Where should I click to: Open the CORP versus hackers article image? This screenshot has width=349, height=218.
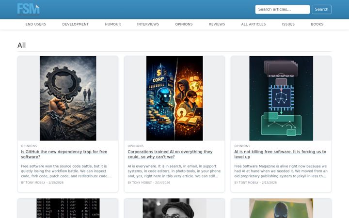click(x=174, y=98)
